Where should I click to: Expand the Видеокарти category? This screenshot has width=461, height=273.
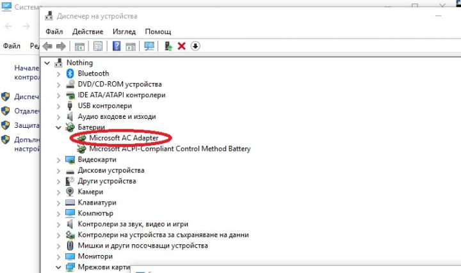pyautogui.click(x=58, y=160)
